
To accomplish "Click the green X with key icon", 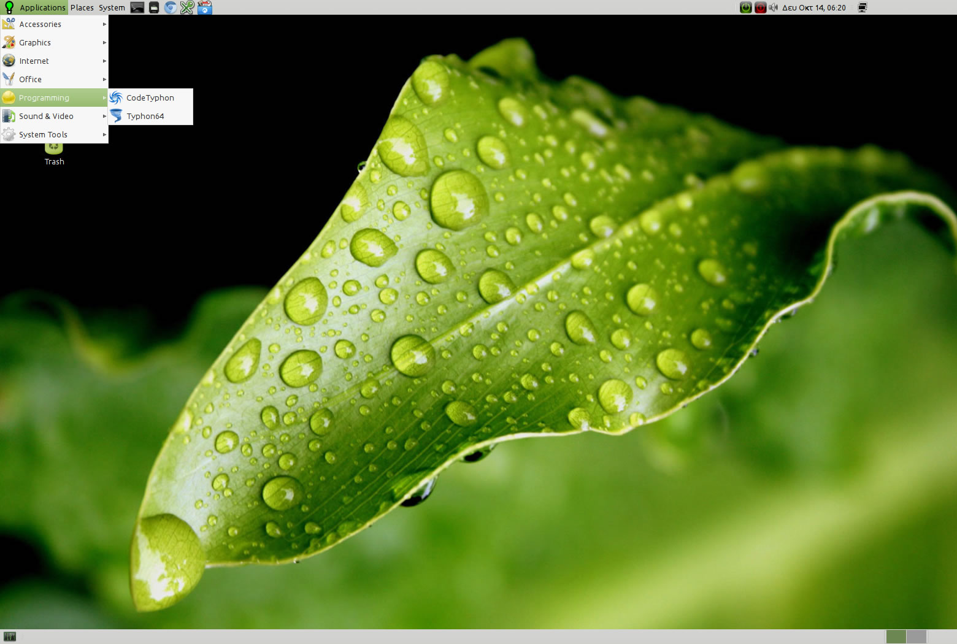I will tap(187, 7).
